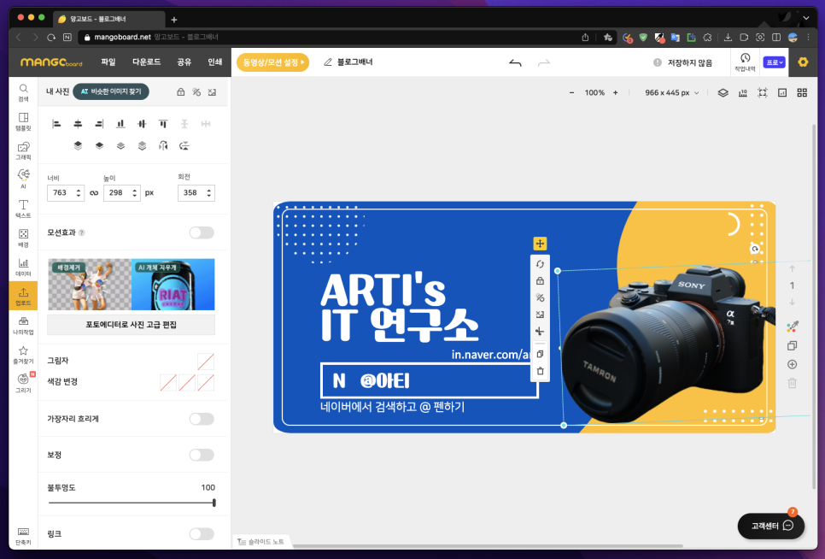Zoom out canvas with minus button
825x559 pixels.
[x=572, y=92]
